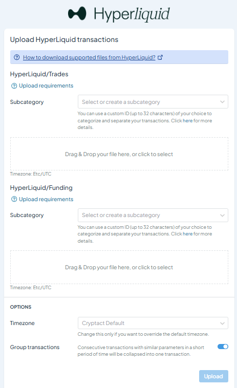Image resolution: width=237 pixels, height=388 pixels.
Task: Expand the Trades subcategory dropdown arrow
Action: point(222,102)
